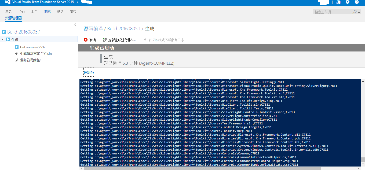Click the pending icon for 生成解决方案

click(17, 53)
